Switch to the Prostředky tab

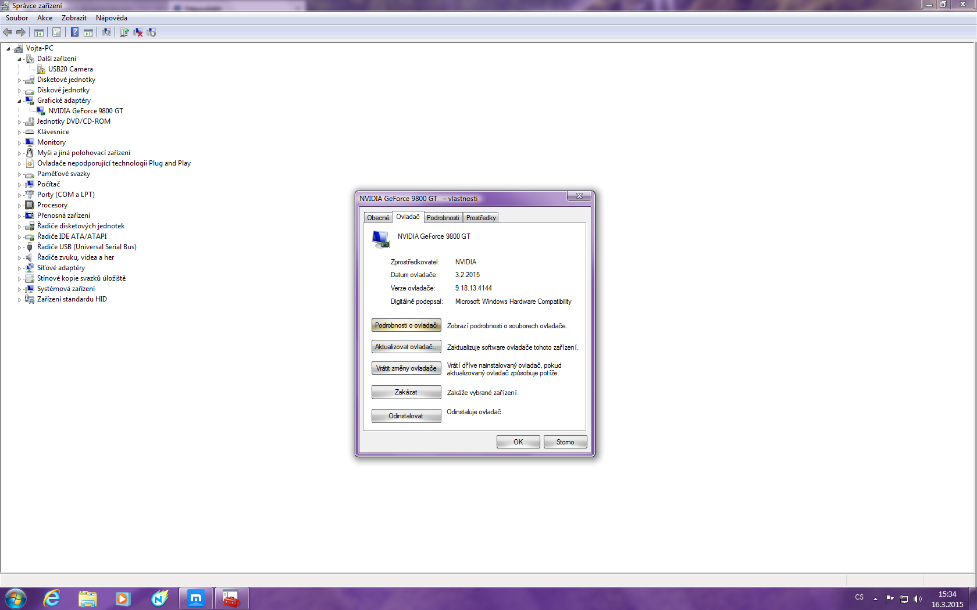pyautogui.click(x=481, y=218)
